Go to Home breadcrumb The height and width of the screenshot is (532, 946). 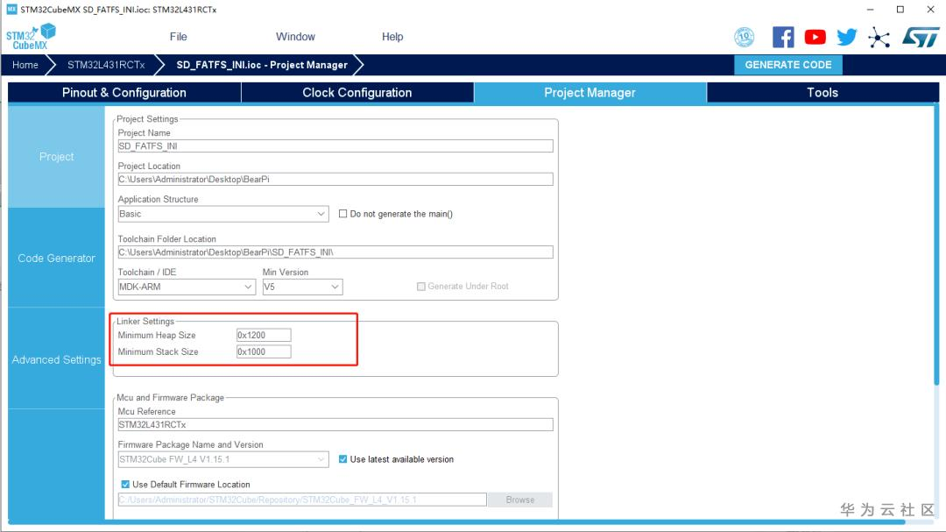point(25,65)
